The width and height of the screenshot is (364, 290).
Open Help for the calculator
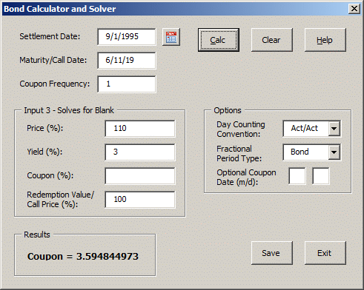pos(325,40)
